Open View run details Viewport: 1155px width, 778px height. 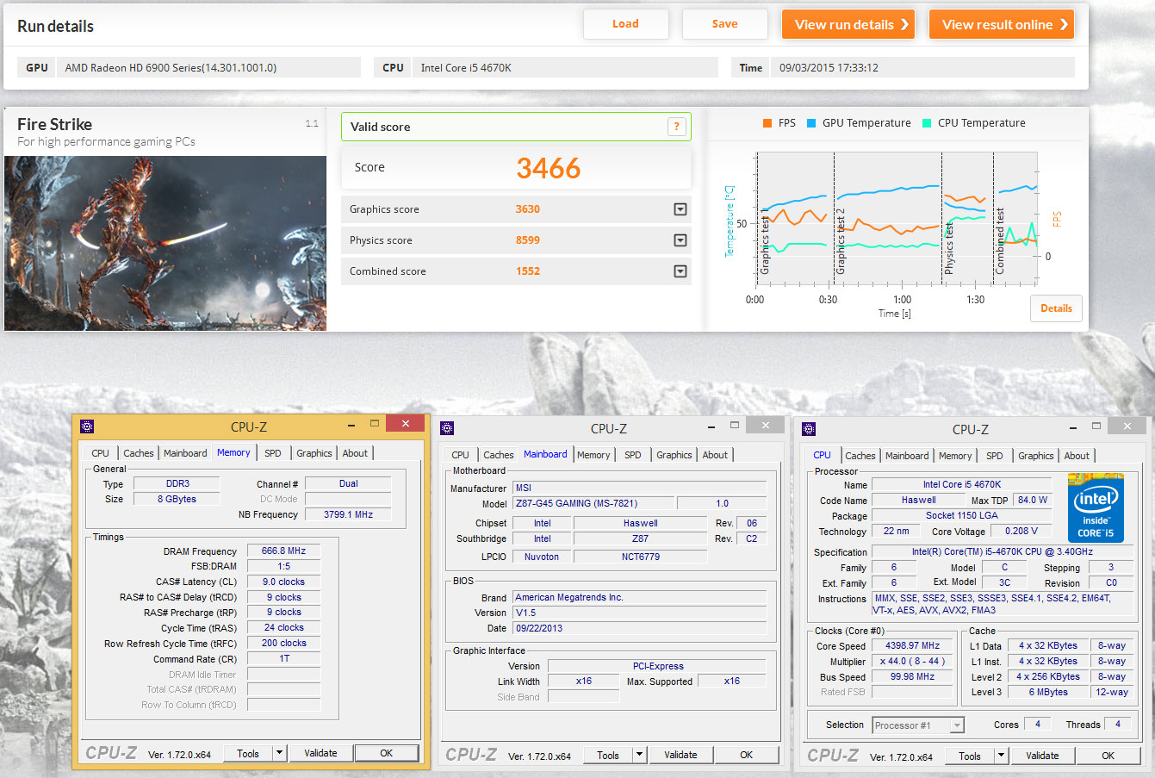(x=848, y=24)
